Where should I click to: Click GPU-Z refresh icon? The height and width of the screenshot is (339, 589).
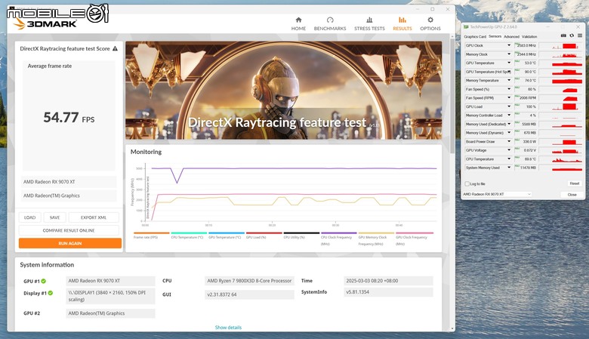click(572, 35)
